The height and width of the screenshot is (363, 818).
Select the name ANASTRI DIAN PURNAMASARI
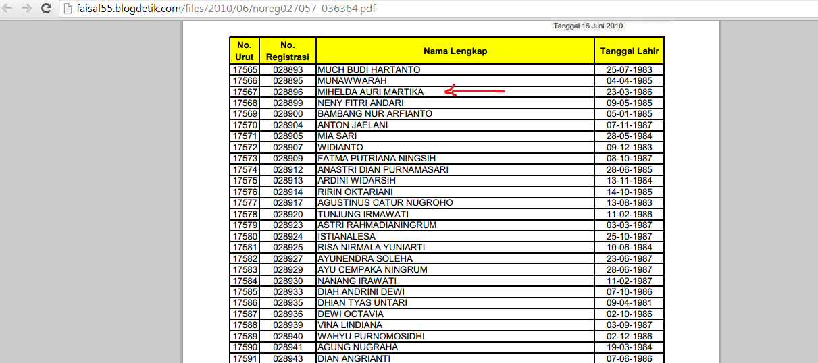click(383, 169)
